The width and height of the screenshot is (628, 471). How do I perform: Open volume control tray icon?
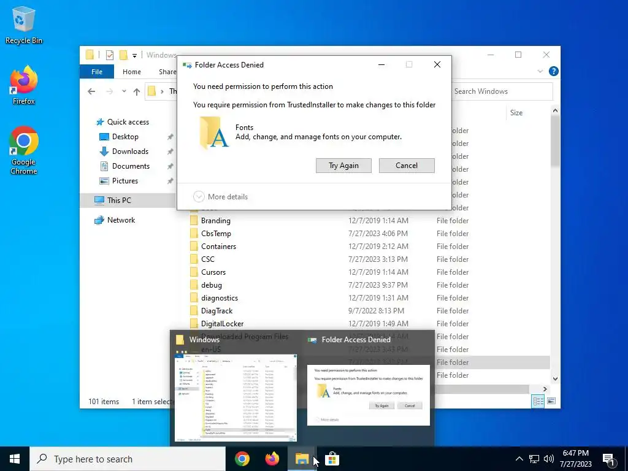point(549,459)
